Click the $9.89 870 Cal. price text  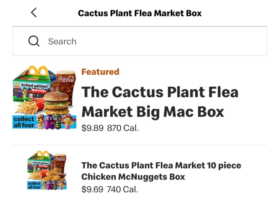[110, 128]
